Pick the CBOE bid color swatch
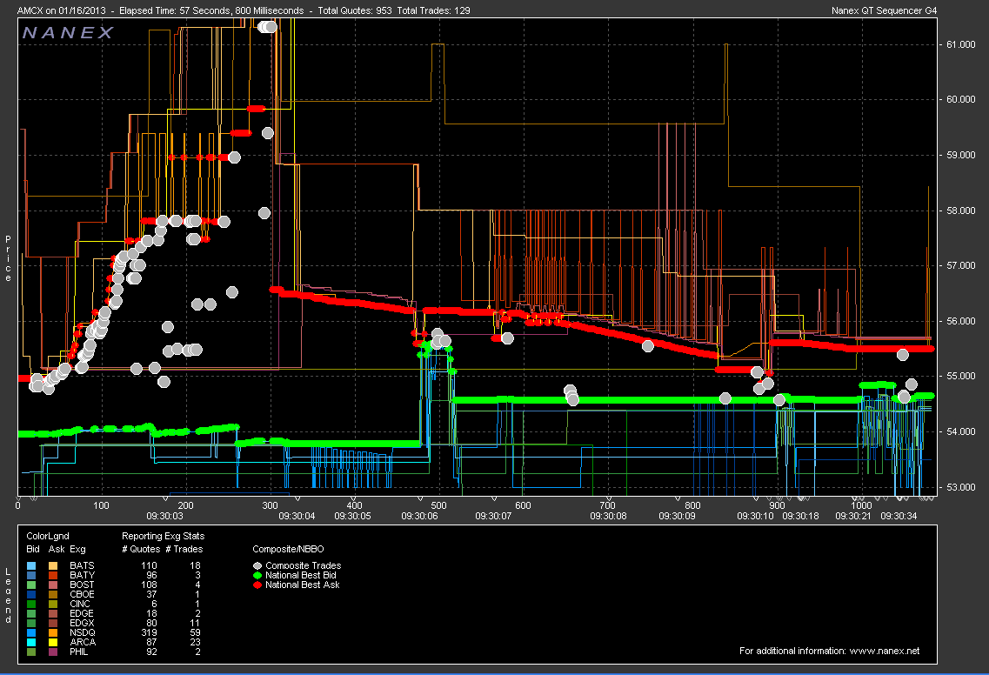The image size is (989, 675). pos(32,594)
